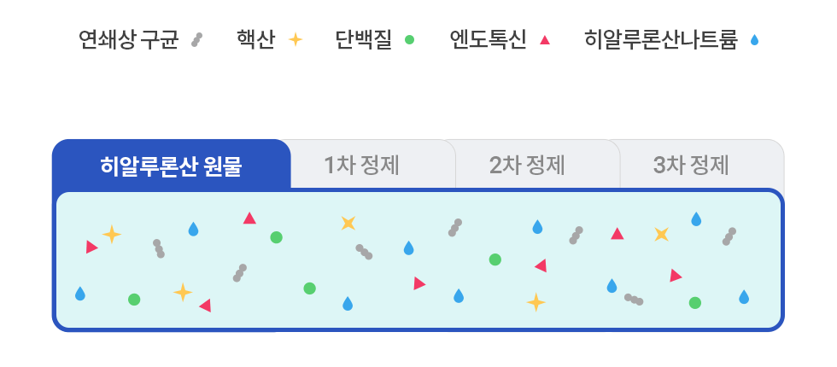Click the gray bacteria chain under 2차 정제 tab
837x367 pixels.
click(x=455, y=228)
